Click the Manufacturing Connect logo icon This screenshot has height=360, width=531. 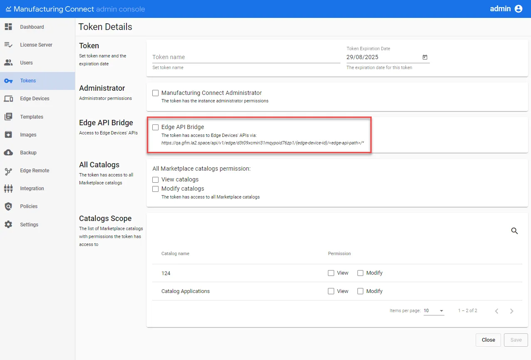point(8,9)
